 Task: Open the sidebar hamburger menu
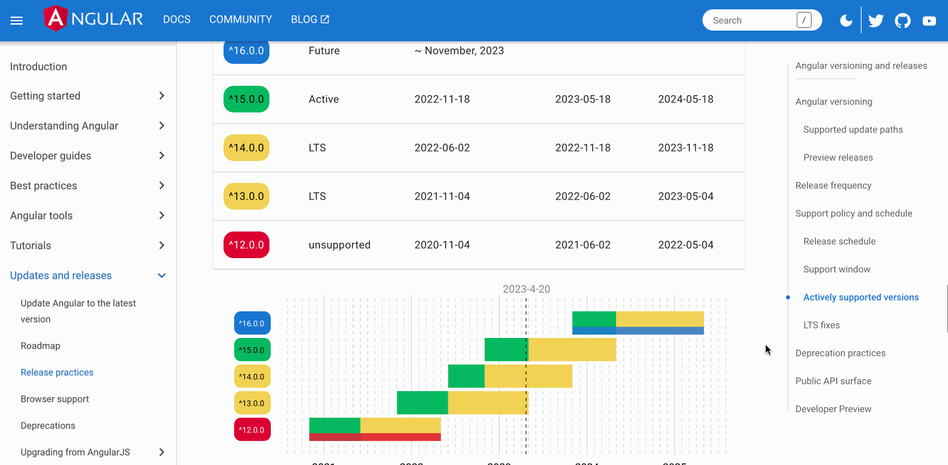17,20
